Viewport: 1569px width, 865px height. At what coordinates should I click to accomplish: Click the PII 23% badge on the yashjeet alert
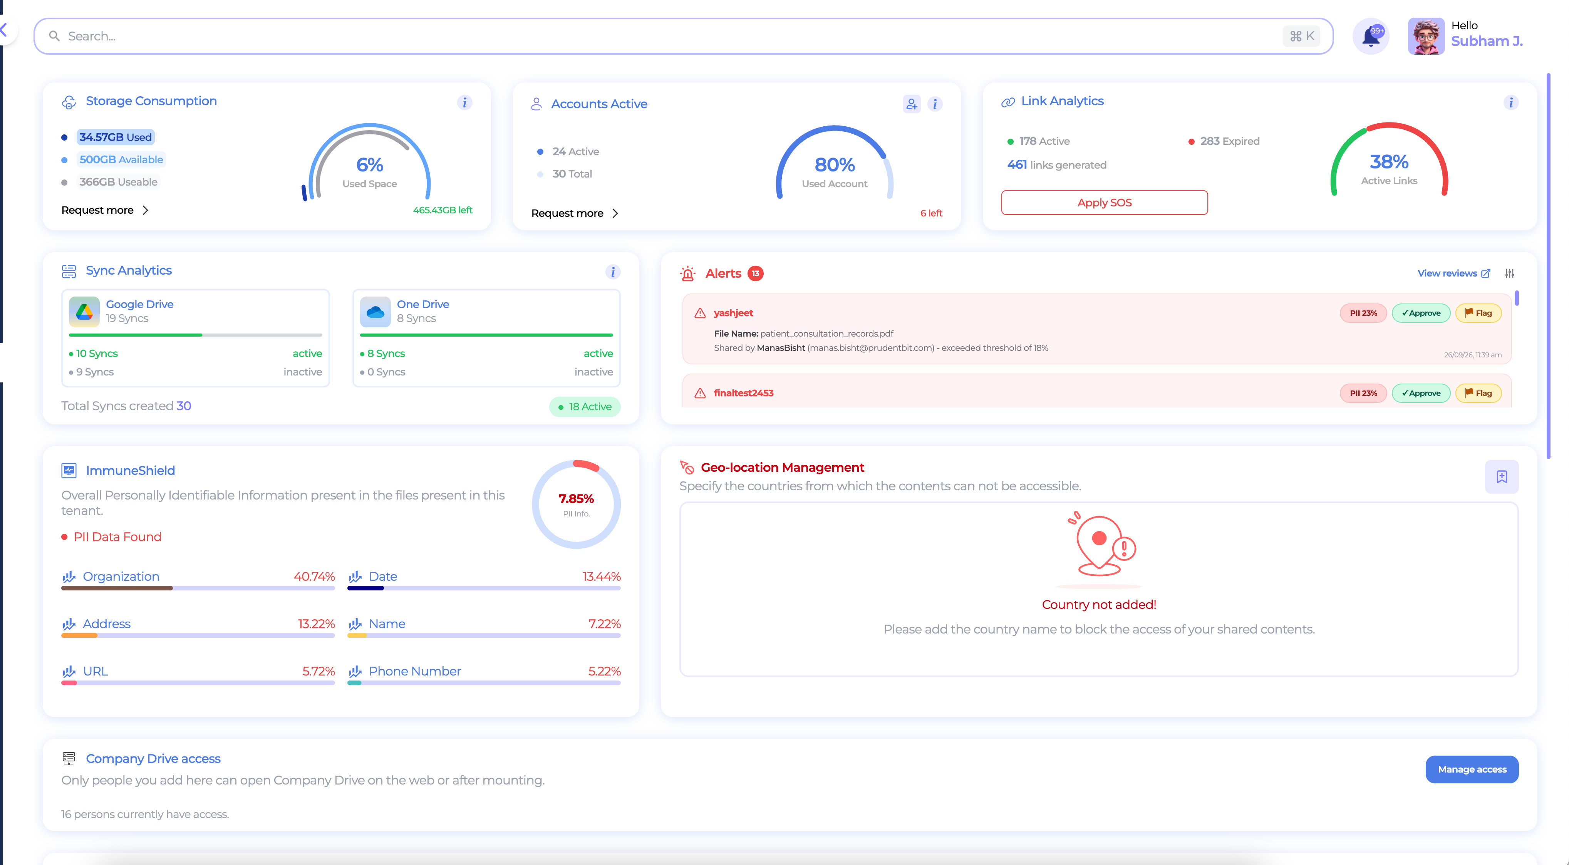click(1363, 313)
